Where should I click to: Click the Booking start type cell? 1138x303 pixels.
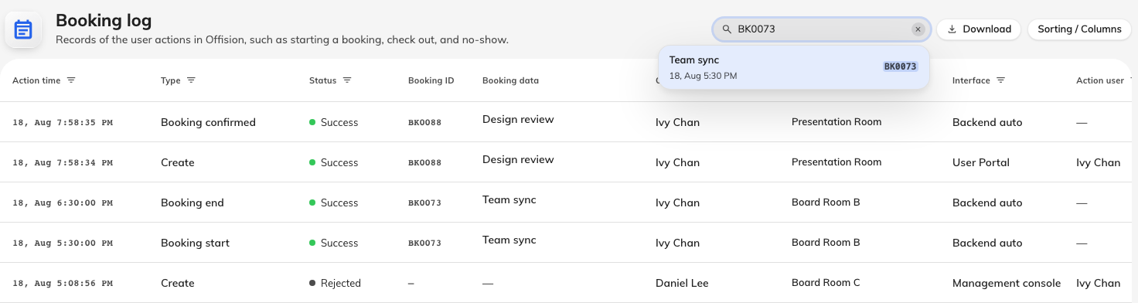(195, 243)
